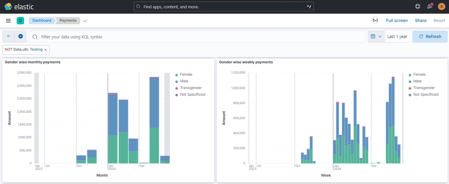Click the Elastic logo in header
The image size is (449, 184).
[x=19, y=7]
